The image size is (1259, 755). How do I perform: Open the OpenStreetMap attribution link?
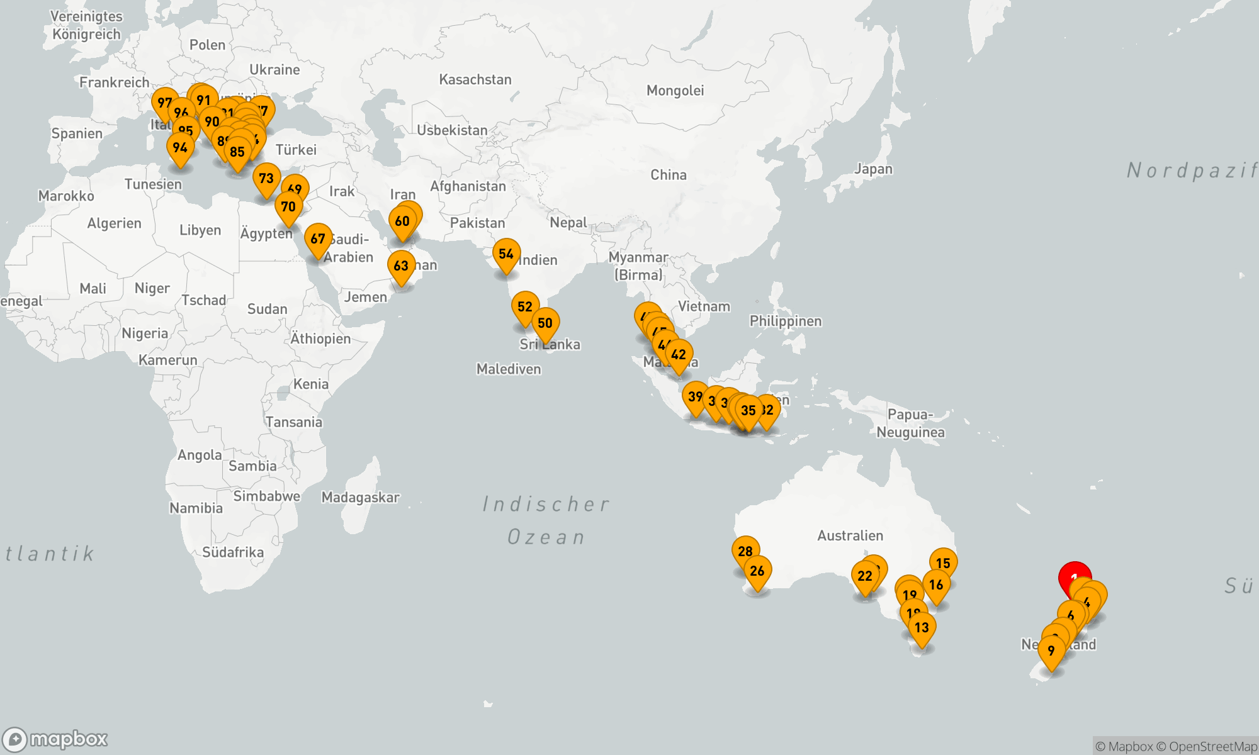1207,747
